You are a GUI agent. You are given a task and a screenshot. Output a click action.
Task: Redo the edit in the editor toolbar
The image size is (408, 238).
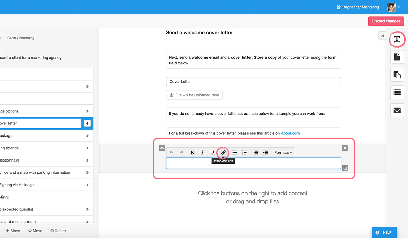(181, 153)
